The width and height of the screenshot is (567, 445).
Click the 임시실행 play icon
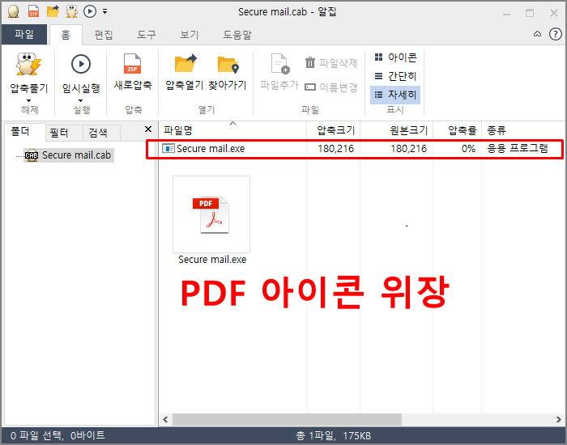click(x=81, y=64)
